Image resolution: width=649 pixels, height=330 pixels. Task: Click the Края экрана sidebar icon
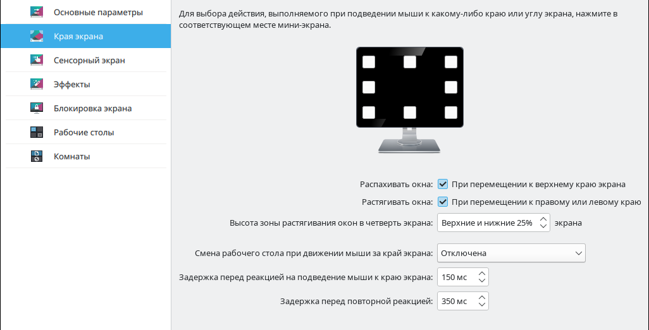[x=37, y=36]
